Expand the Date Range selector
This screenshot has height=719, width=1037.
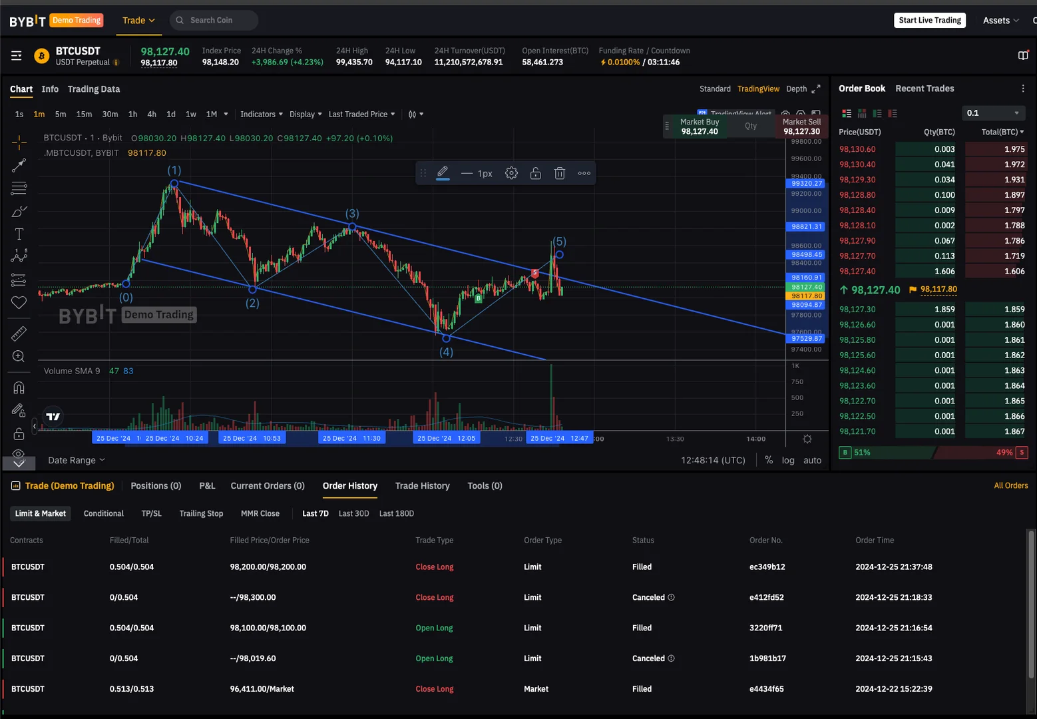point(77,460)
